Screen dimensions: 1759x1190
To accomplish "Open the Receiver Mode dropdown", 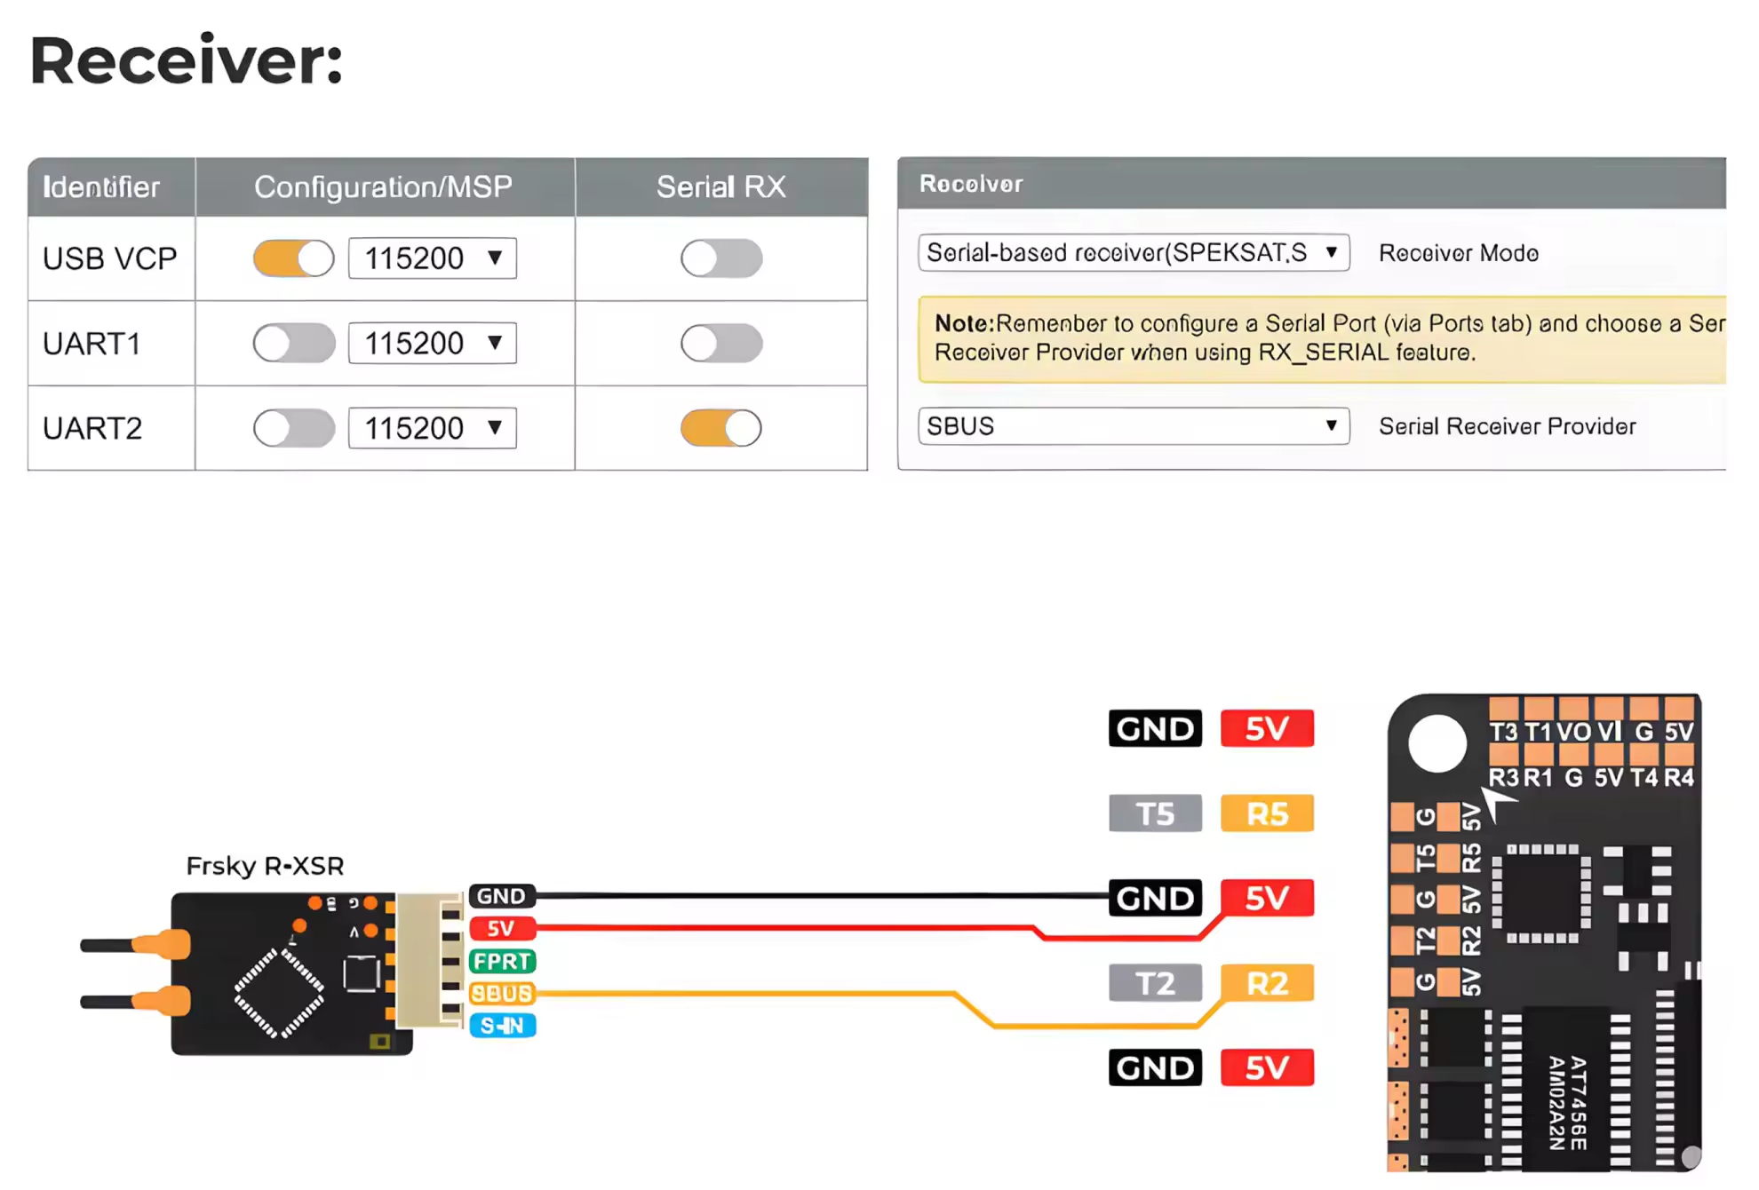I will [x=1134, y=252].
